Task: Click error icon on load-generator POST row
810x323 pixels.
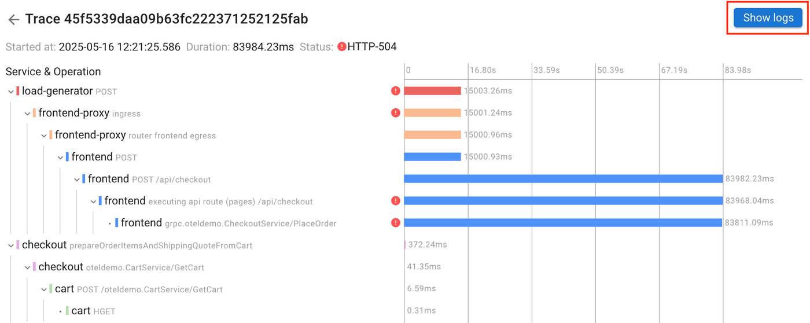Action: (396, 91)
